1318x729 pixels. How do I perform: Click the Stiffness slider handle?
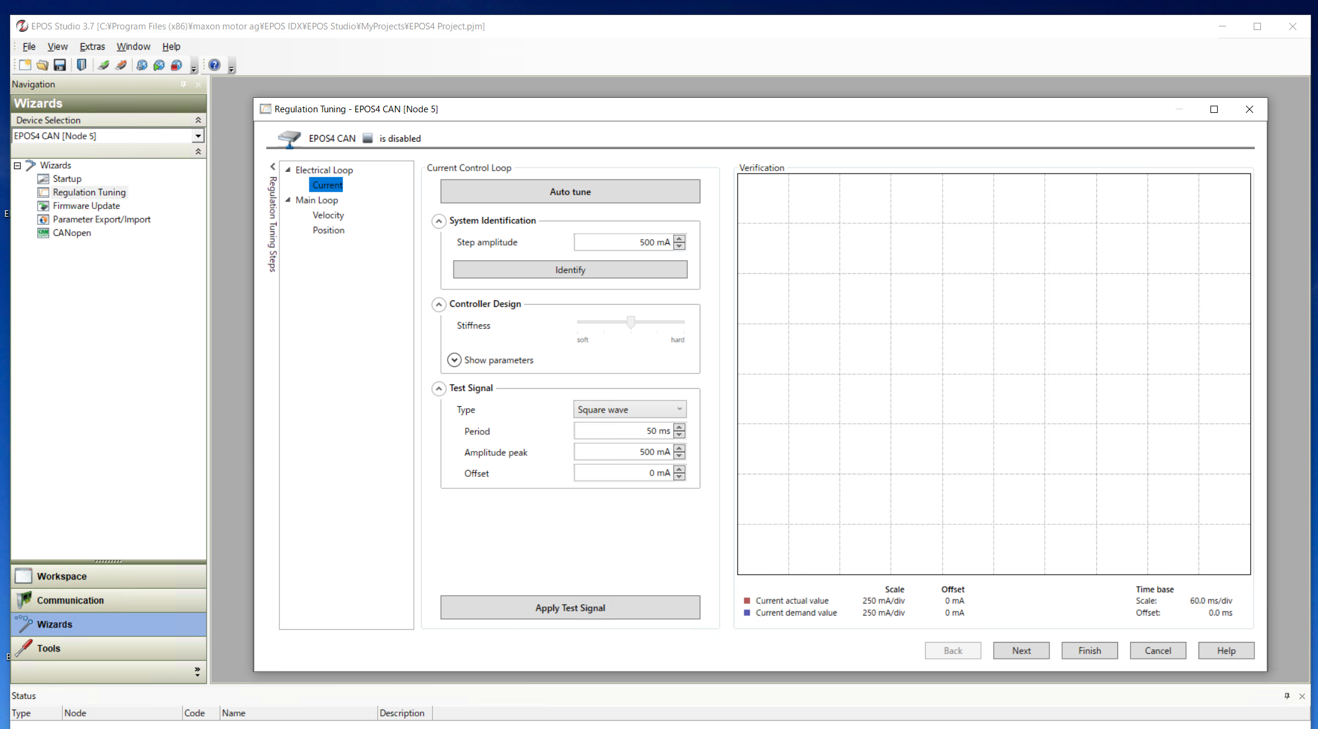(631, 322)
